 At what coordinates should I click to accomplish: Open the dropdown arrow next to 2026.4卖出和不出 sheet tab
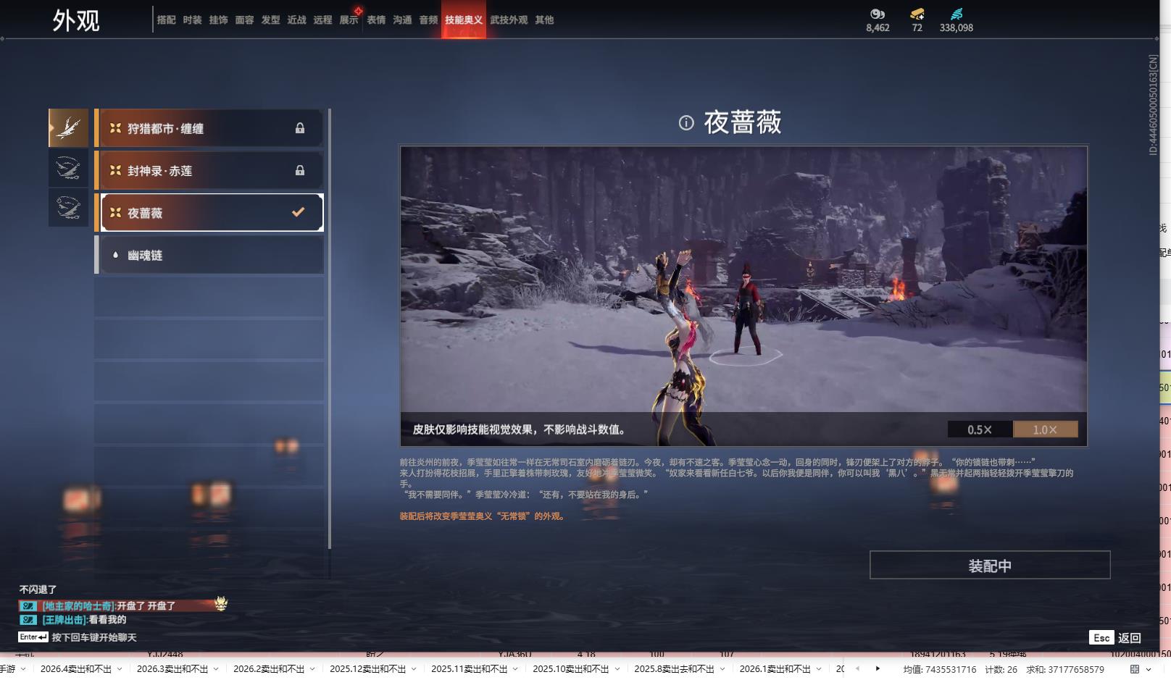118,668
